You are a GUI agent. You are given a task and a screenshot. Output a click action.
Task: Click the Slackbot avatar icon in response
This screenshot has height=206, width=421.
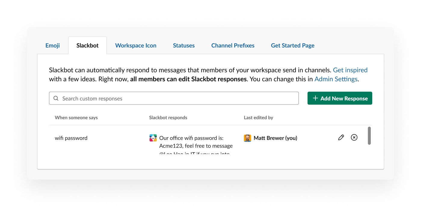point(153,138)
